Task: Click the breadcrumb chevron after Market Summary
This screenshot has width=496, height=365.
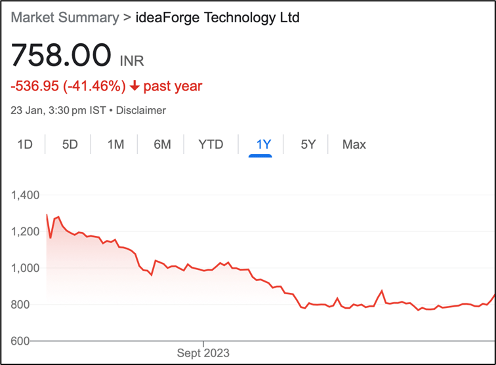Action: (x=127, y=18)
